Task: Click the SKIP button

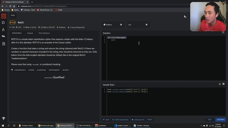Action: coord(106,120)
